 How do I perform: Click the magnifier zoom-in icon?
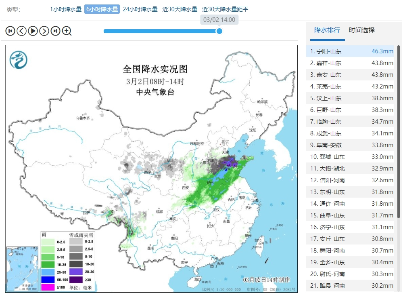[x=67, y=31]
